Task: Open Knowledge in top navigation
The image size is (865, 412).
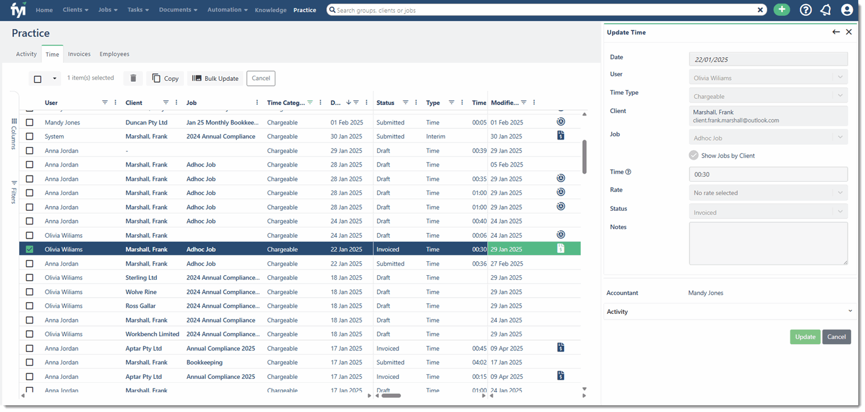Action: click(270, 10)
